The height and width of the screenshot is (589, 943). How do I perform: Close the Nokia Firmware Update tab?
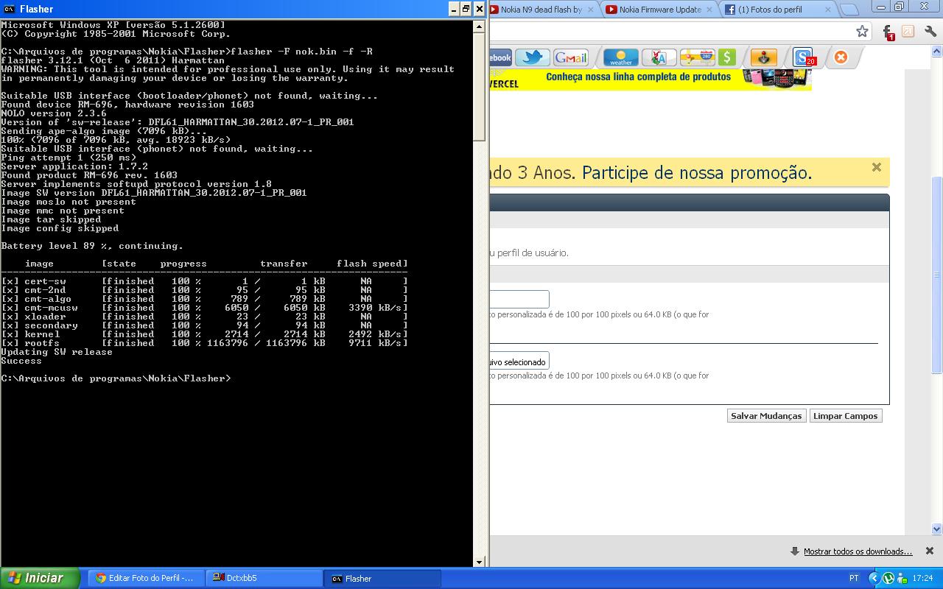[x=709, y=10]
